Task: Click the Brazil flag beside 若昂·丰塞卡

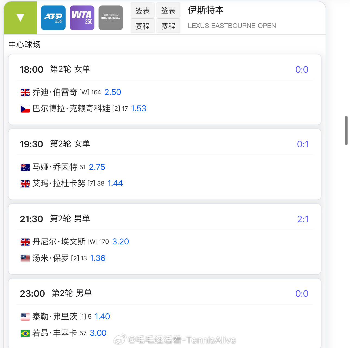Action: 25,333
